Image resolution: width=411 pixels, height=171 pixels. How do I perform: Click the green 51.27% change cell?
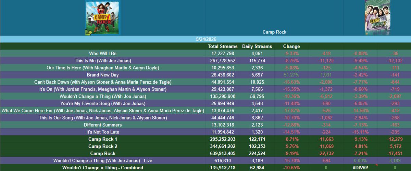tap(291, 75)
